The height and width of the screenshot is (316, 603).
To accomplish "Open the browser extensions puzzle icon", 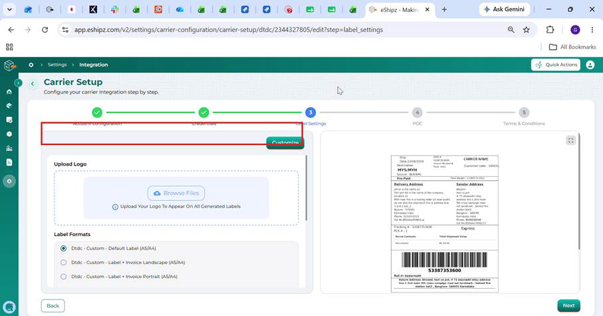I will (550, 30).
